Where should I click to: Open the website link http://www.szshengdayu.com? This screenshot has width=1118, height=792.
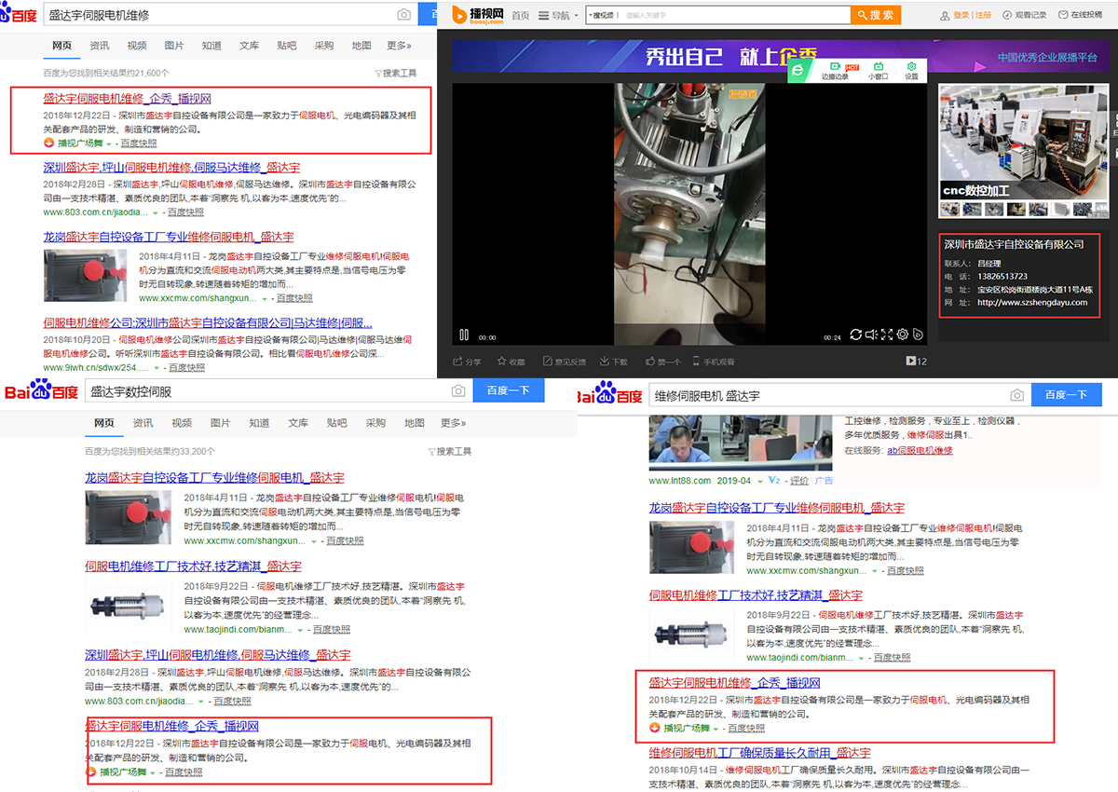coord(1032,302)
